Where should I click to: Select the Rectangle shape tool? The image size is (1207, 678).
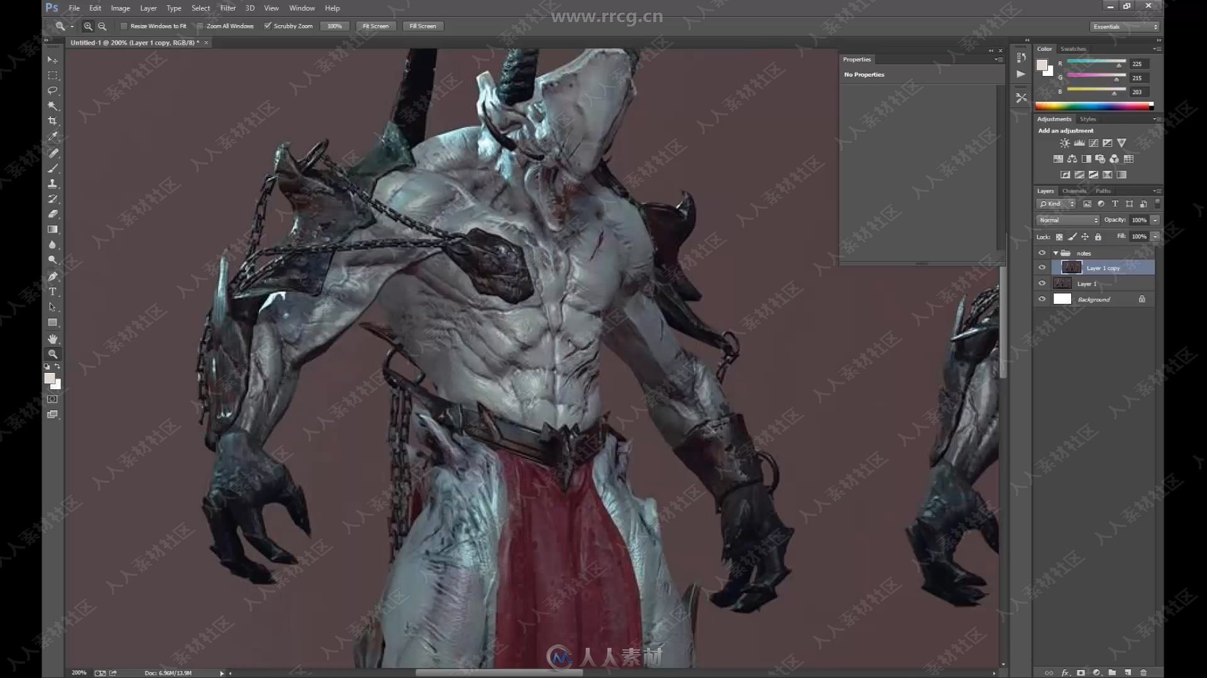tap(53, 323)
